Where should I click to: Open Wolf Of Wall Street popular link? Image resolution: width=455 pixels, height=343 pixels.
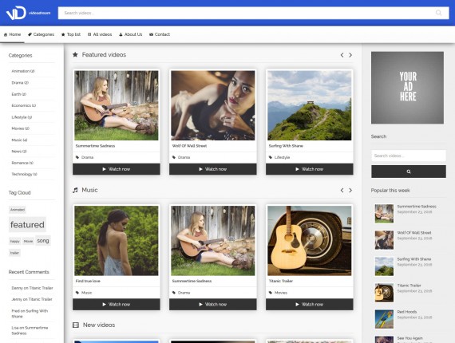click(x=414, y=233)
